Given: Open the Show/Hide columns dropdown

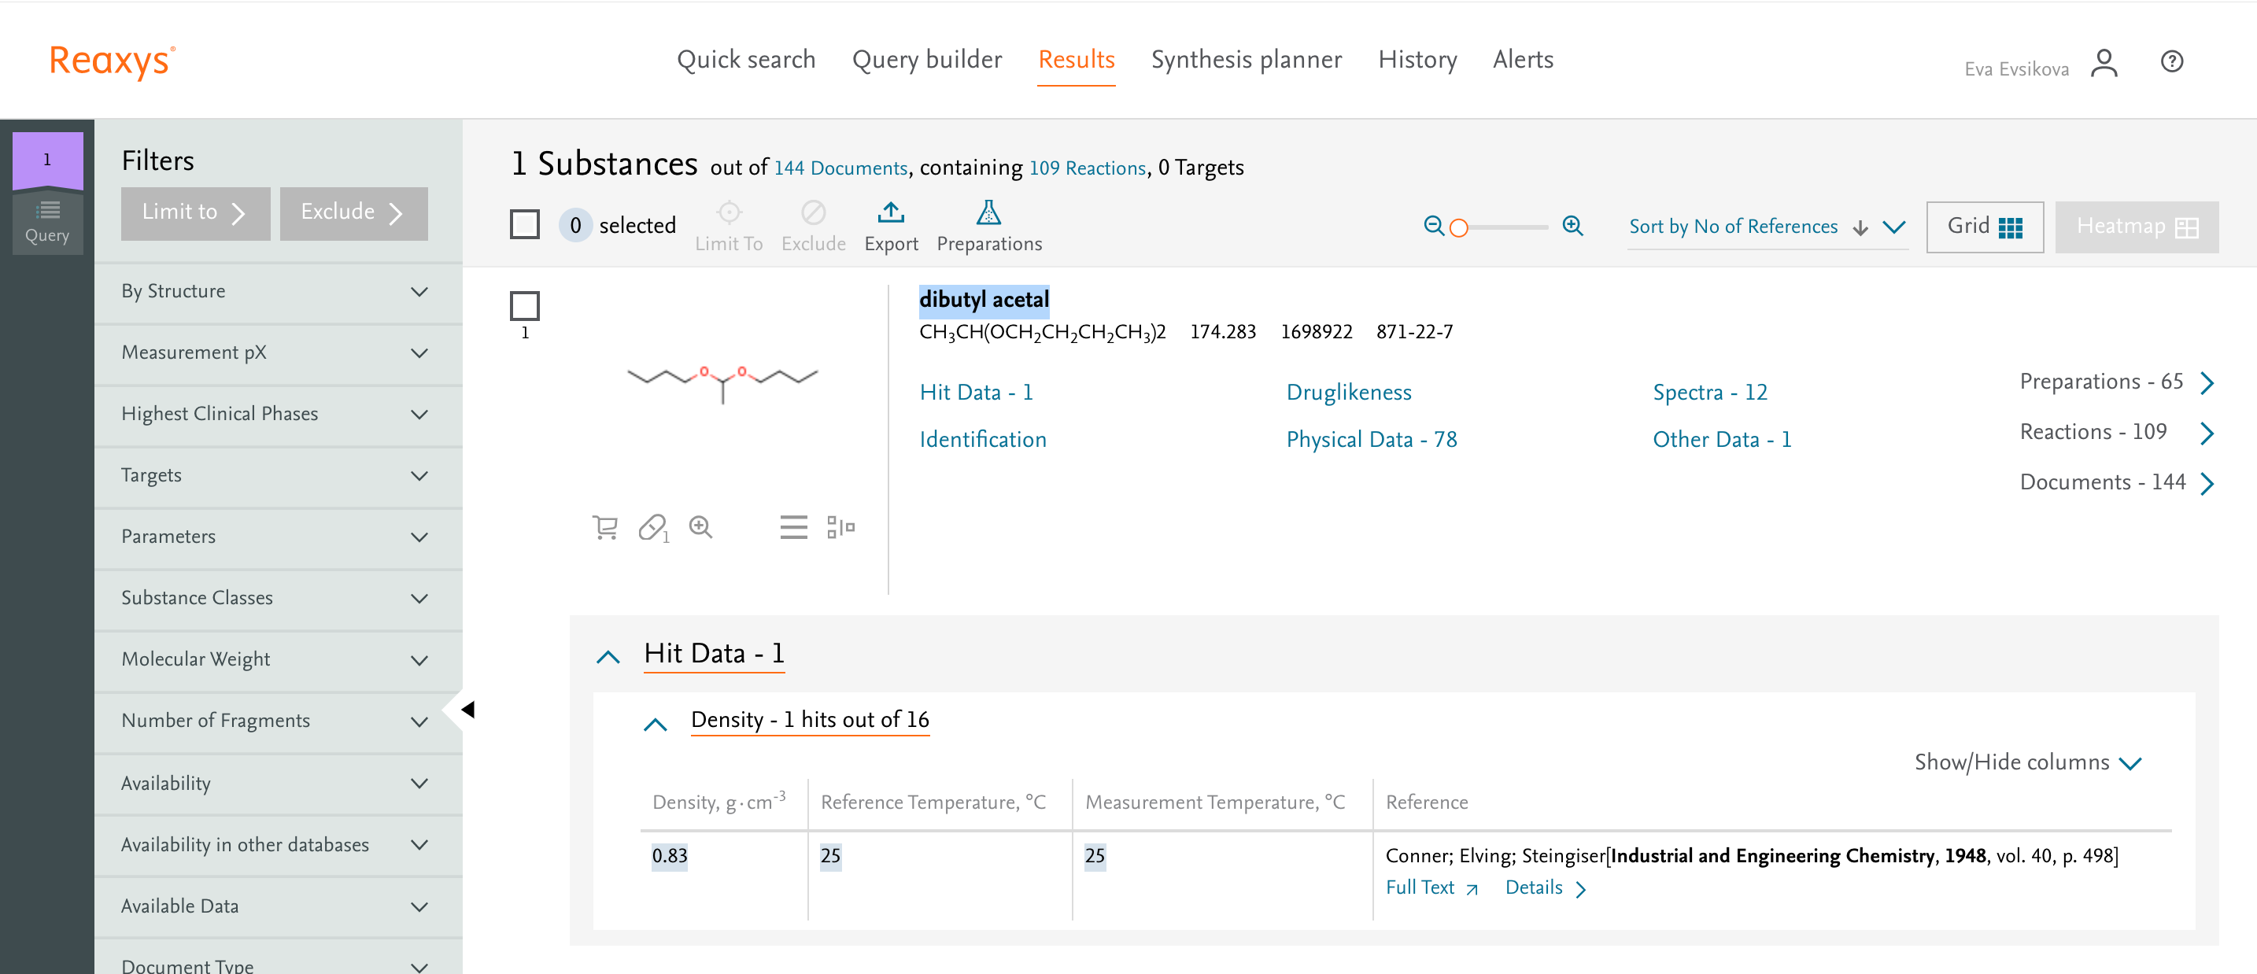Looking at the screenshot, I should click(2027, 762).
